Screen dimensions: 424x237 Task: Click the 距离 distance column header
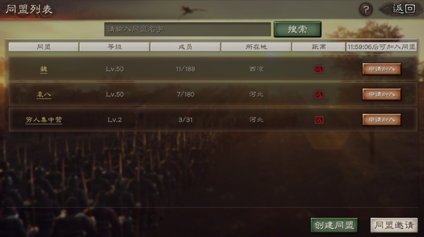tap(319, 47)
